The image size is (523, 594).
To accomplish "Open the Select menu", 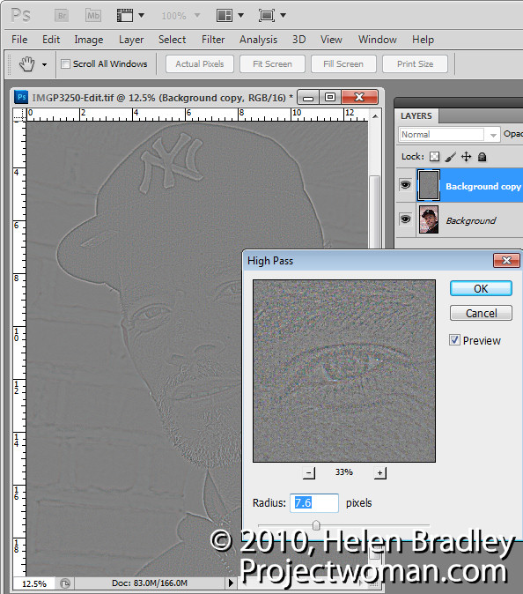I will pos(172,40).
